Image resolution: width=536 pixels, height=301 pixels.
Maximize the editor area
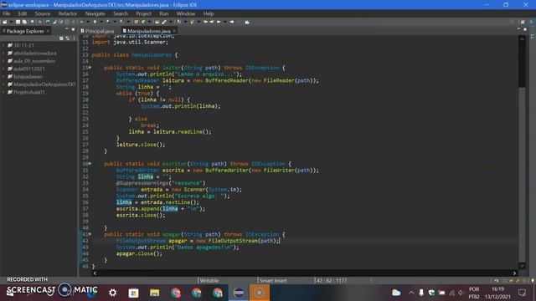coord(525,29)
